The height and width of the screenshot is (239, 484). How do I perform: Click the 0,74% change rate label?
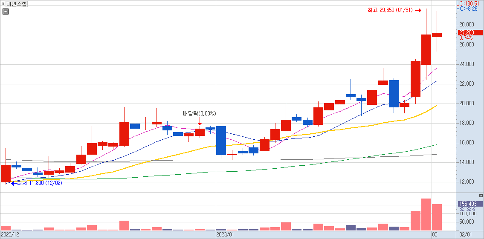click(466, 37)
